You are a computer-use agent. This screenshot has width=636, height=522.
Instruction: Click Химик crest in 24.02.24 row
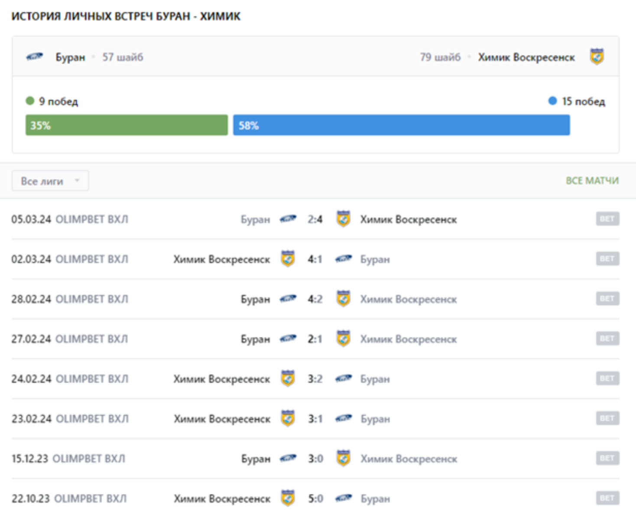288,378
